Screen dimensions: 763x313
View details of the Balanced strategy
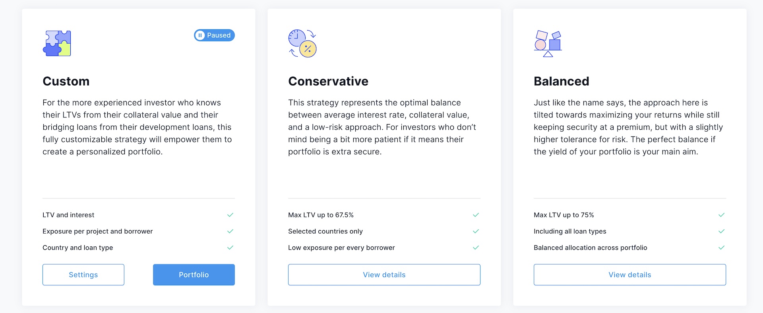click(630, 275)
